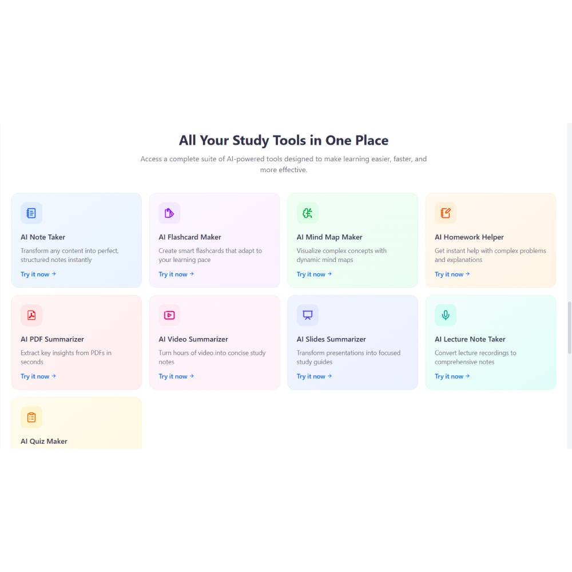Open the AI Homework Helper icon
The height and width of the screenshot is (572, 572).
(x=445, y=212)
